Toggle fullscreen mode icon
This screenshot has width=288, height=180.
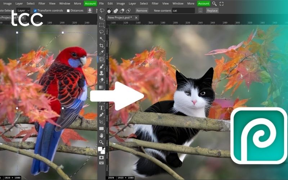(221, 4)
